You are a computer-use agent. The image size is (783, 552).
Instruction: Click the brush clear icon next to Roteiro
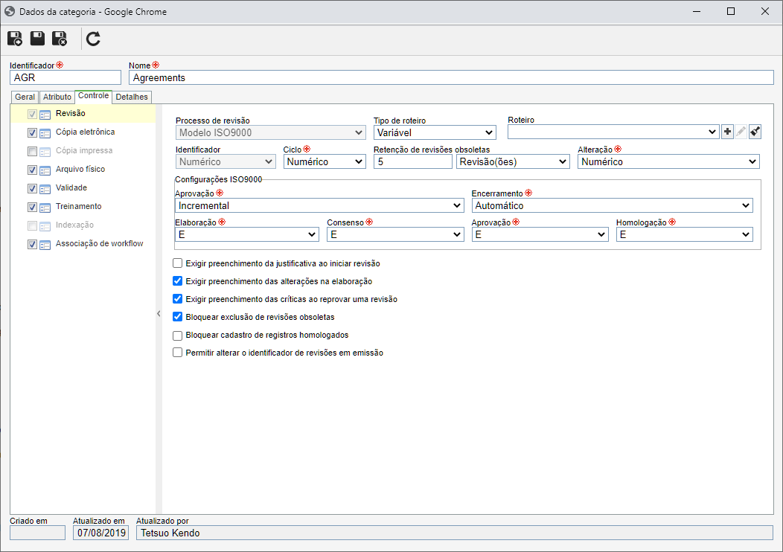click(x=755, y=132)
